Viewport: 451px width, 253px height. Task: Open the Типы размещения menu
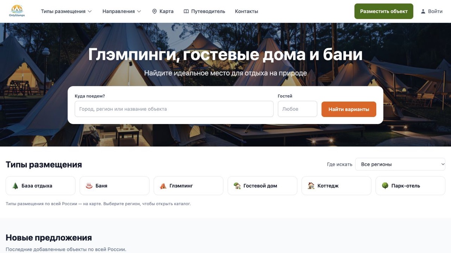tap(66, 11)
